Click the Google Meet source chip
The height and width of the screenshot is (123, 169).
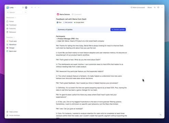pyautogui.click(x=79, y=23)
